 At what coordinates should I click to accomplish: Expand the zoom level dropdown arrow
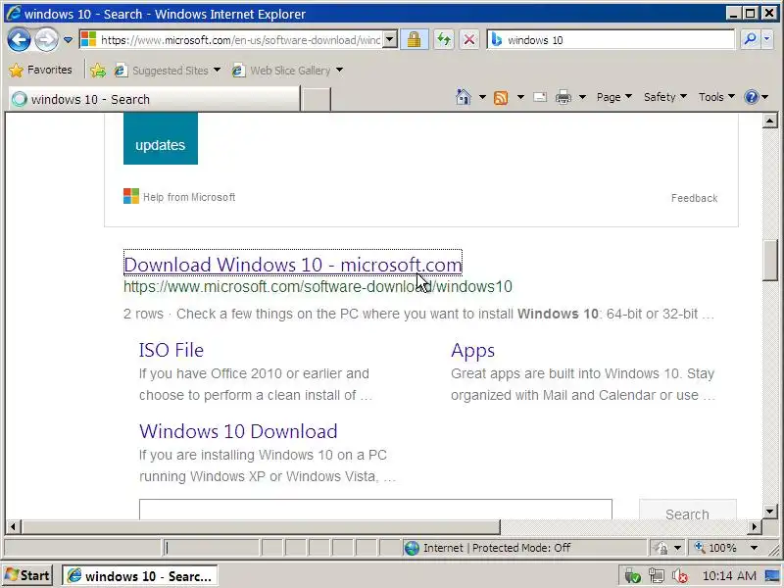[754, 548]
